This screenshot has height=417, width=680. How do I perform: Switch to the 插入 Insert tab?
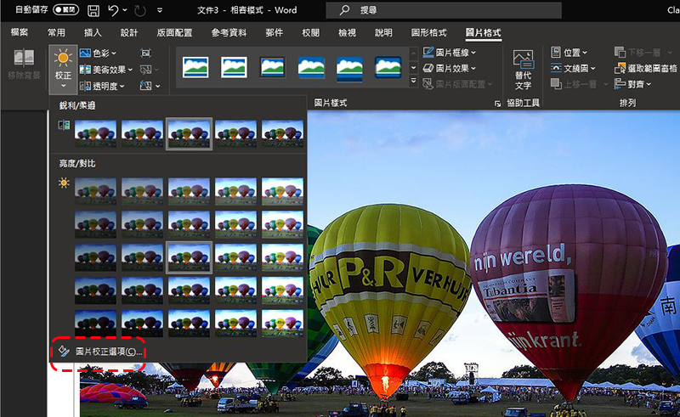tap(93, 33)
